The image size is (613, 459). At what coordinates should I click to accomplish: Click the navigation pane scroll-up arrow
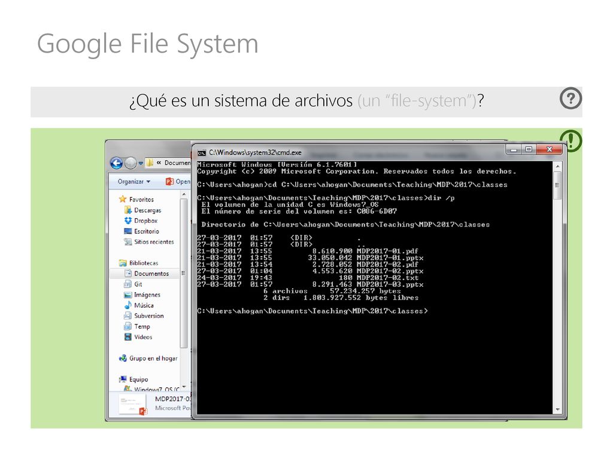tap(184, 194)
